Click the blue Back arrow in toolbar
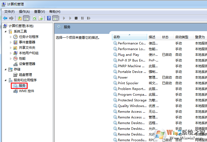The image size is (207, 142). point(5,18)
